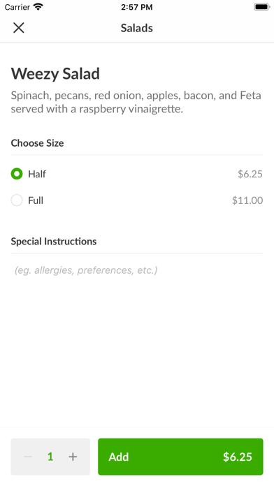Image resolution: width=274 pixels, height=486 pixels.
Task: Click the Special Instructions text field
Action: pos(137,270)
